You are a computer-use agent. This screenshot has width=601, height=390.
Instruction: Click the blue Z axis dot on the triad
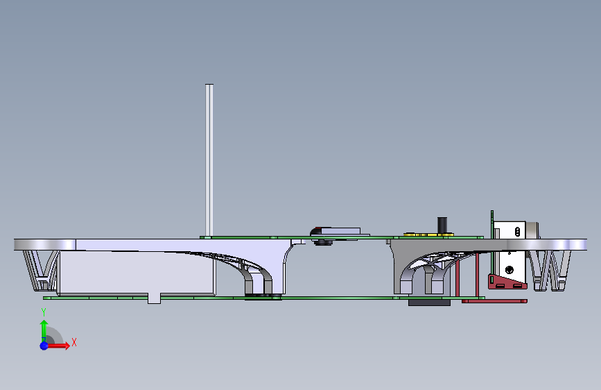(44, 346)
